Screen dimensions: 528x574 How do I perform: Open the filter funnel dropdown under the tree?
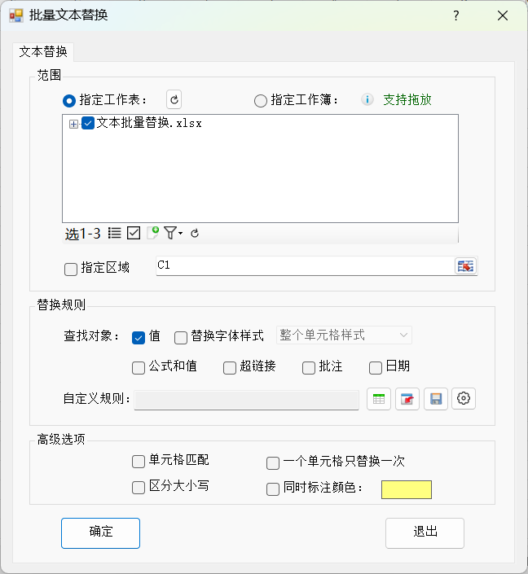point(173,234)
